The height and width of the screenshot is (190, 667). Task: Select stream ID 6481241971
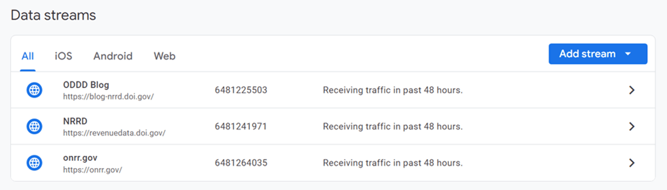(x=241, y=126)
